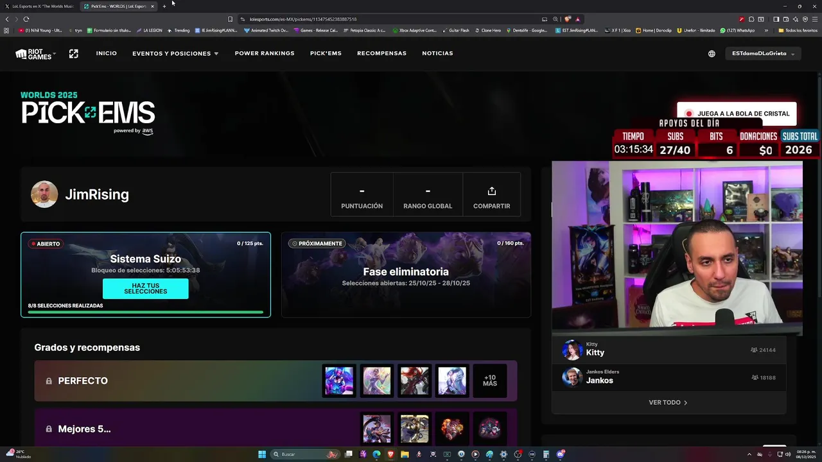Click the HAZ TUS SELECCIONES button
Image resolution: width=822 pixels, height=462 pixels.
point(146,289)
